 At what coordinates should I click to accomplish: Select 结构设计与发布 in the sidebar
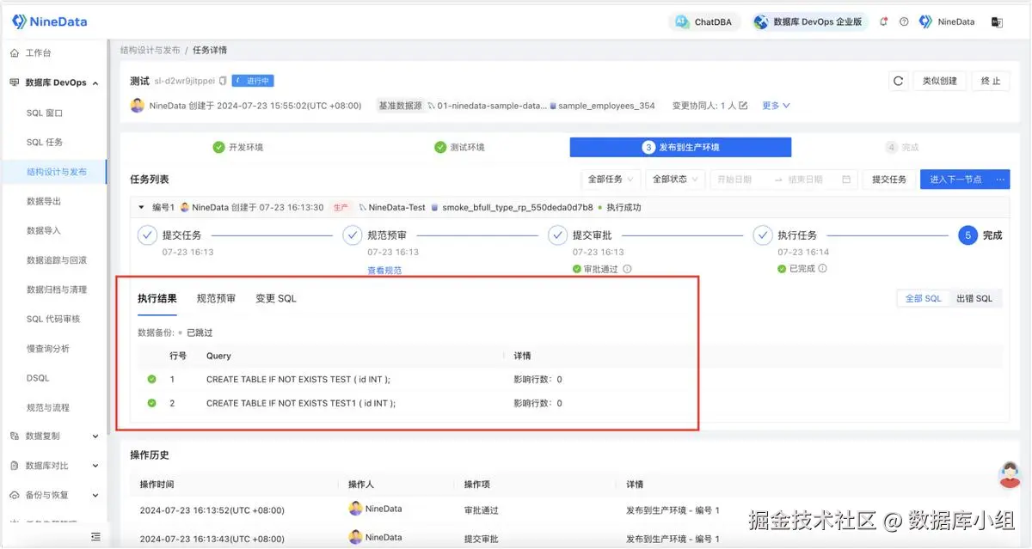pos(57,172)
